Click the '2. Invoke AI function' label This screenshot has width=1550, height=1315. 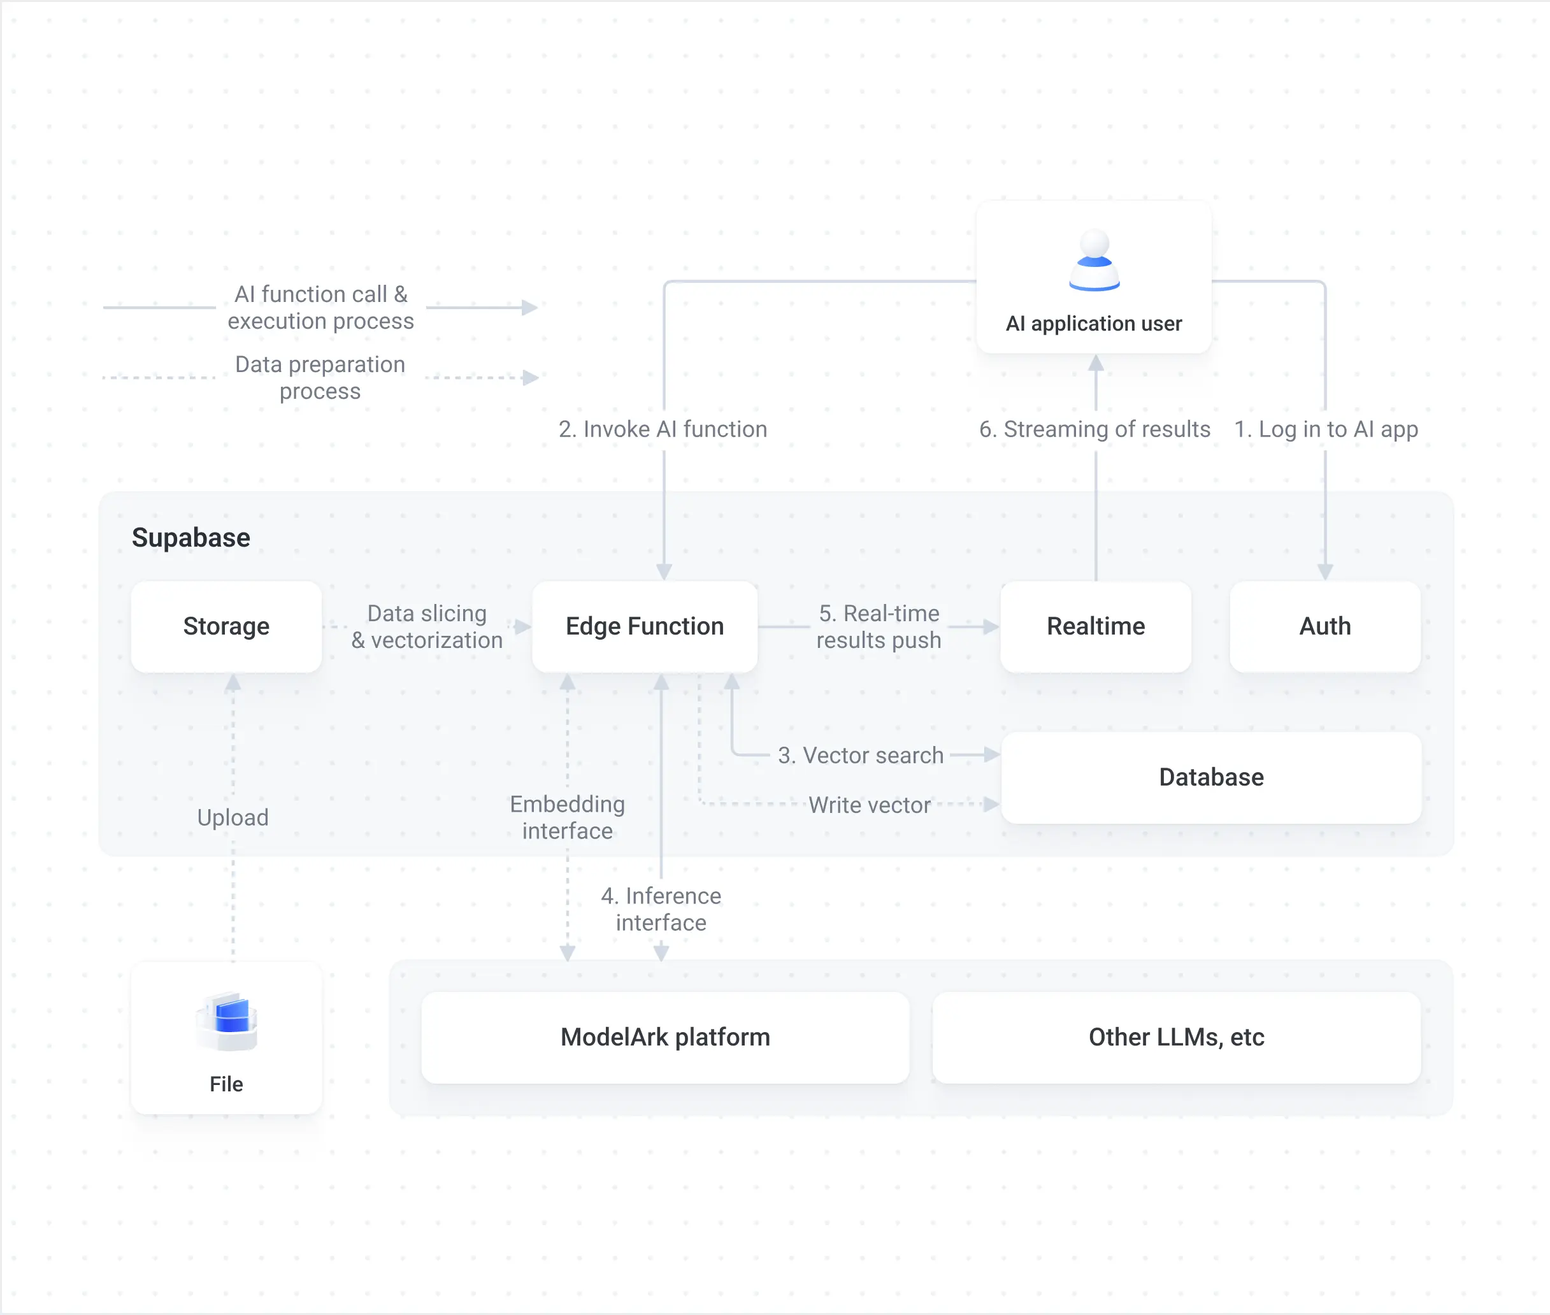pos(663,429)
